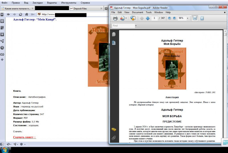This screenshot has height=153, width=228.
Task: Click the 58% zoom value field
Action: [x=182, y=18]
